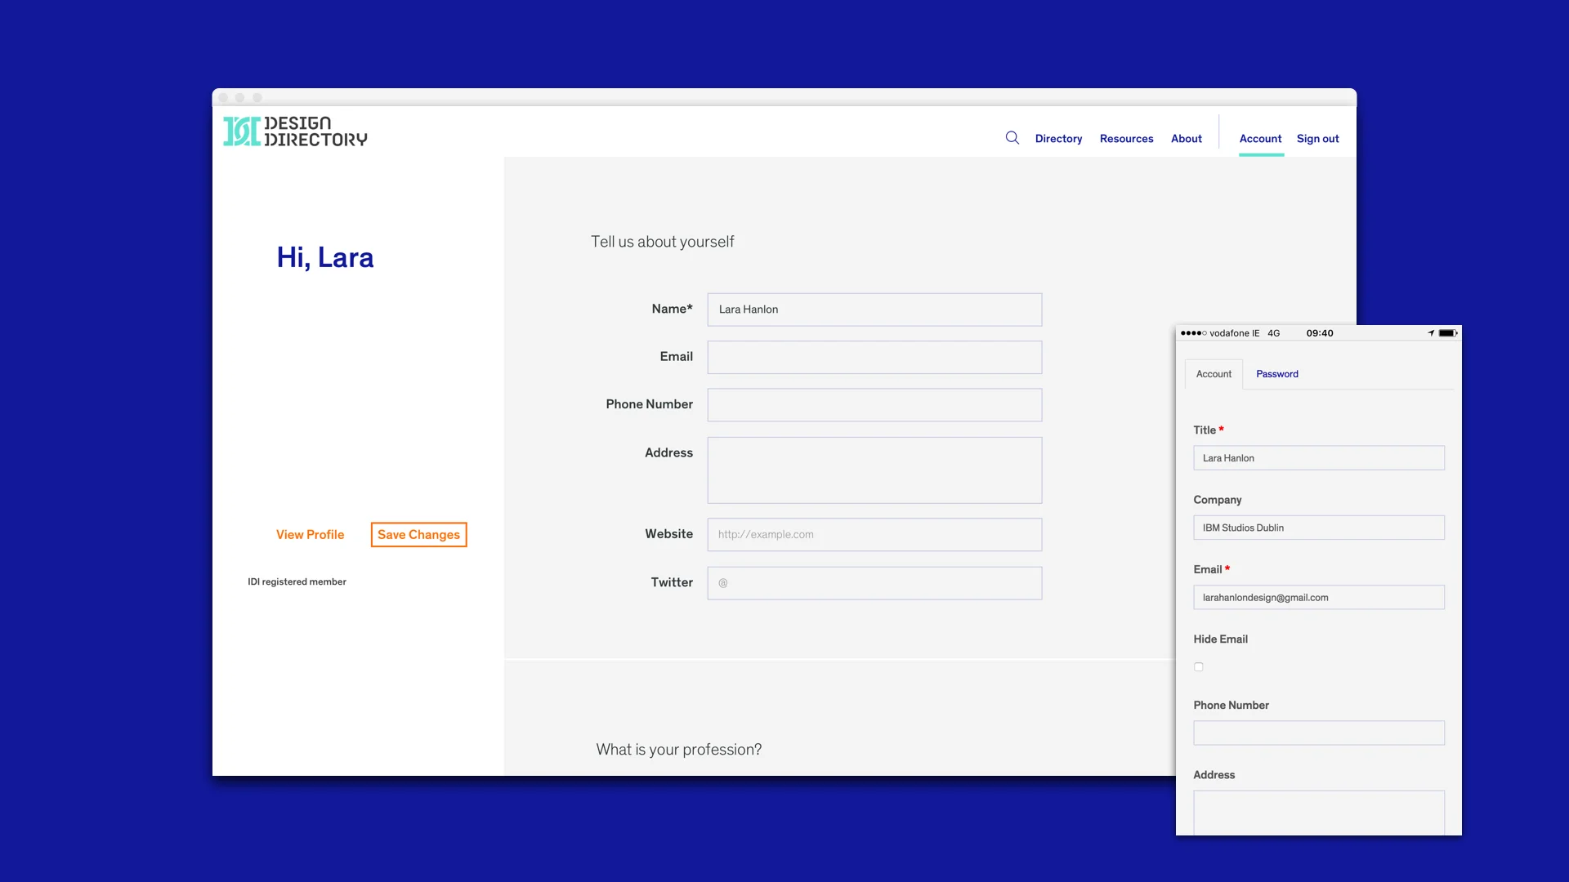Click the 09:40 clock in mobile status bar
The width and height of the screenshot is (1569, 882).
[x=1319, y=333]
